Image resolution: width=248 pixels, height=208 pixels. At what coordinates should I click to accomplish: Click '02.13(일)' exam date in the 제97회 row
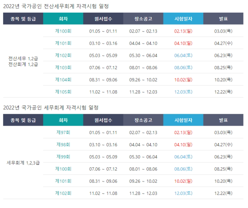(x=183, y=132)
